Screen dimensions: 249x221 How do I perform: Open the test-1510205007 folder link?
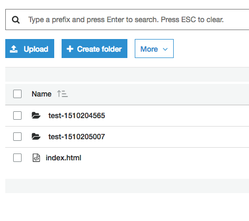point(77,137)
